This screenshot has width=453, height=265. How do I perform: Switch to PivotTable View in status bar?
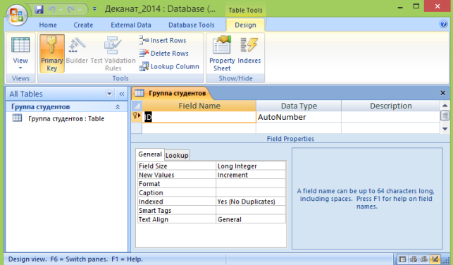[413, 259]
